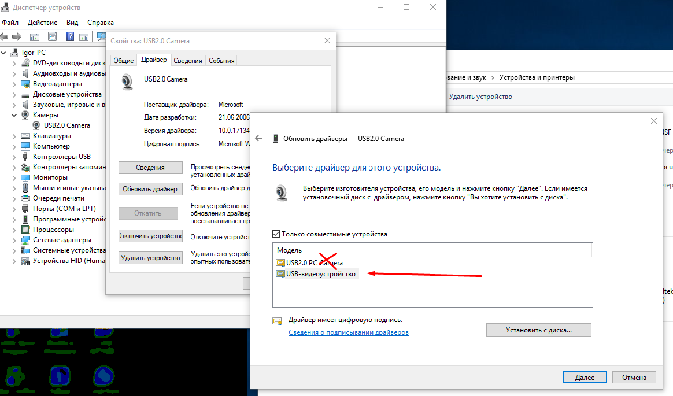The width and height of the screenshot is (673, 396).
Task: Select the Драйвер tab
Action: click(154, 60)
